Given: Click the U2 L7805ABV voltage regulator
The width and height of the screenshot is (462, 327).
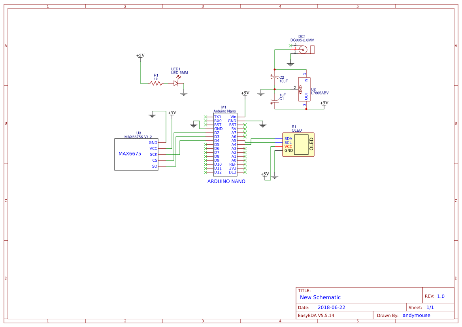Looking at the screenshot, I should [304, 89].
